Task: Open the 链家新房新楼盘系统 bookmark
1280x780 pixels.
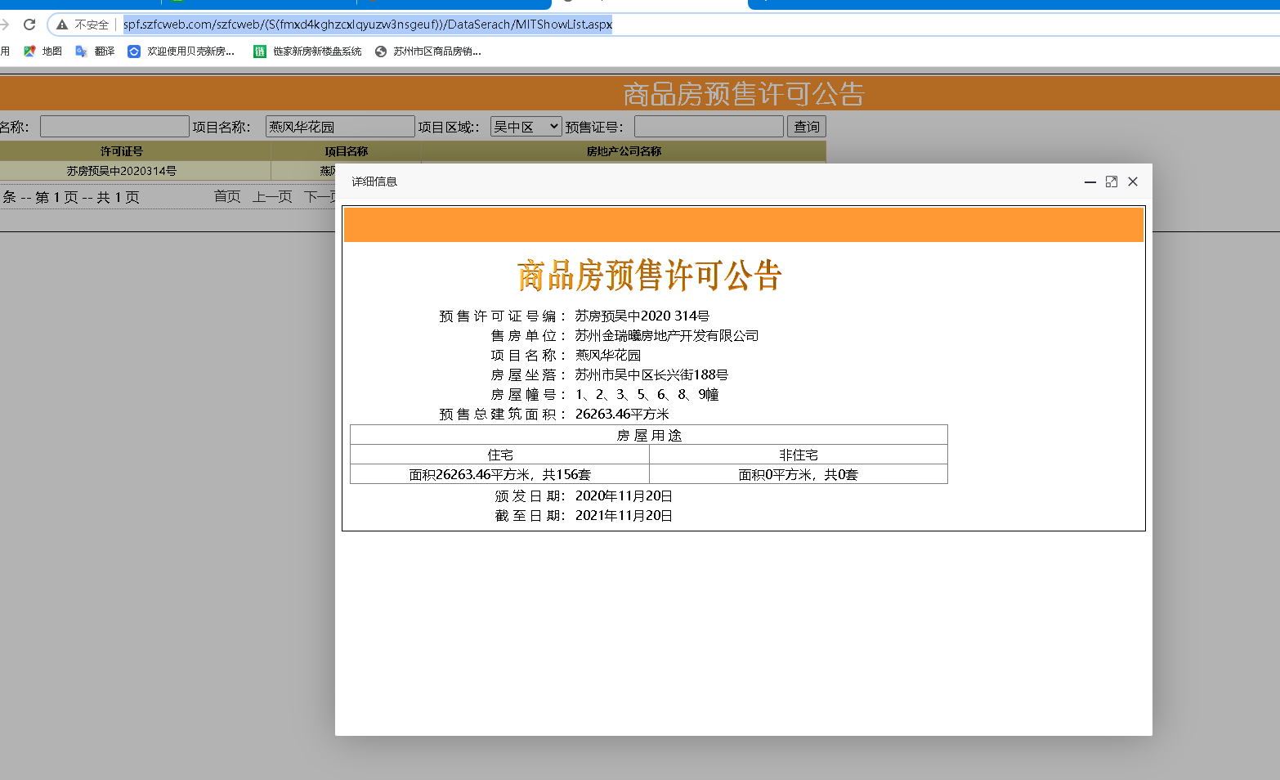Action: coord(307,52)
